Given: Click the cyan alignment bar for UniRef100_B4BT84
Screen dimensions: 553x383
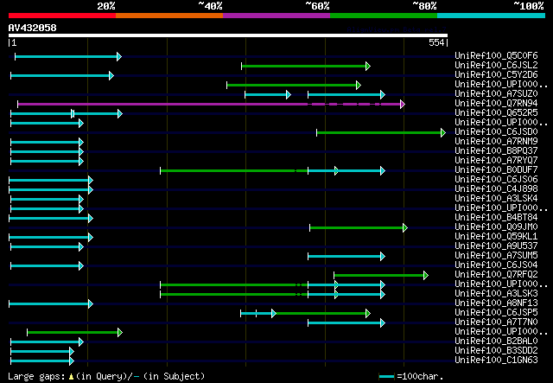Looking at the screenshot, I should (x=51, y=219).
